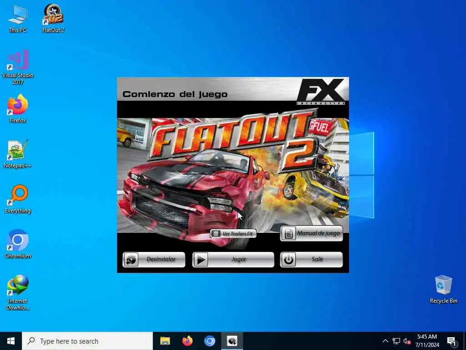The height and width of the screenshot is (350, 466).
Task: Show hidden system tray icons
Action: click(x=385, y=341)
